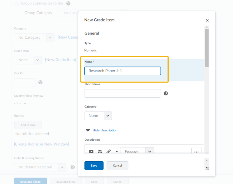233x184 pixels.
Task: Collapse the Hide Description section
Action: click(101, 130)
